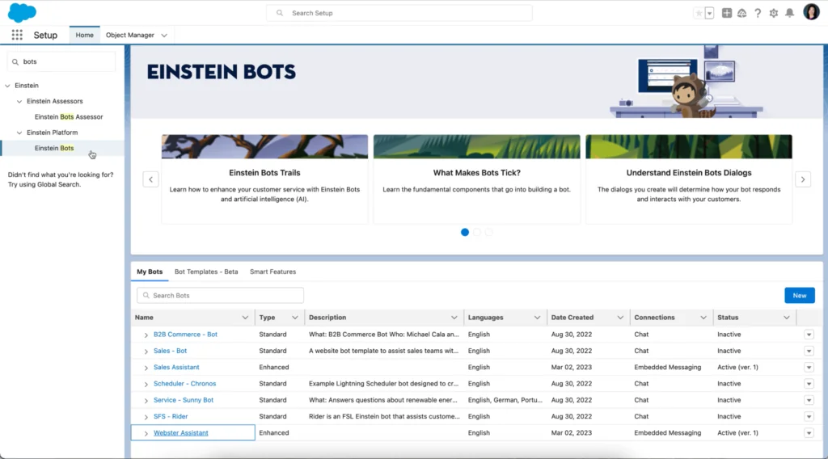Open Einstein Bots Assessor in the tree

pyautogui.click(x=69, y=116)
